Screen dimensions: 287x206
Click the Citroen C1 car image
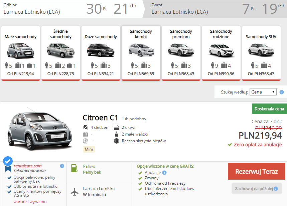[x=40, y=129]
